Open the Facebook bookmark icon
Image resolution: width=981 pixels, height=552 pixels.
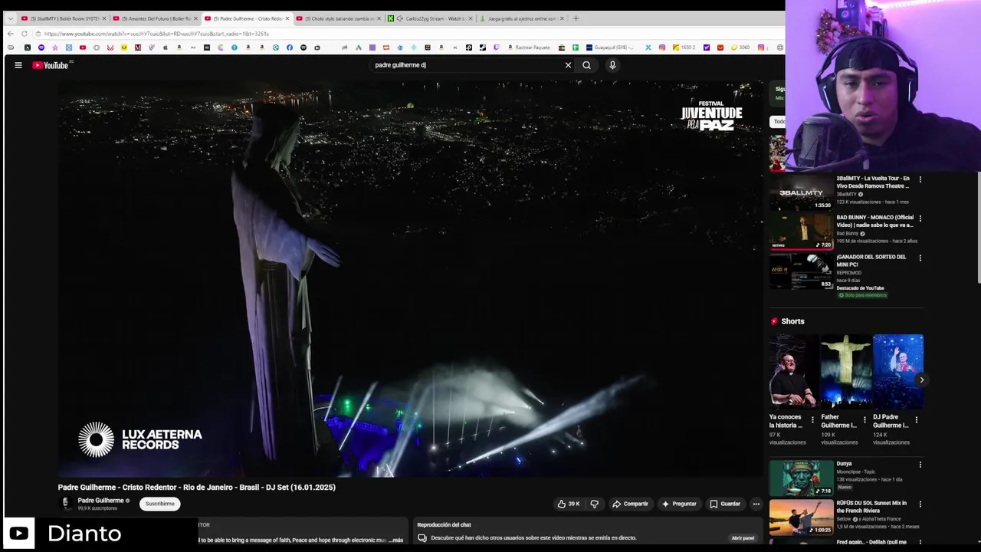point(289,48)
